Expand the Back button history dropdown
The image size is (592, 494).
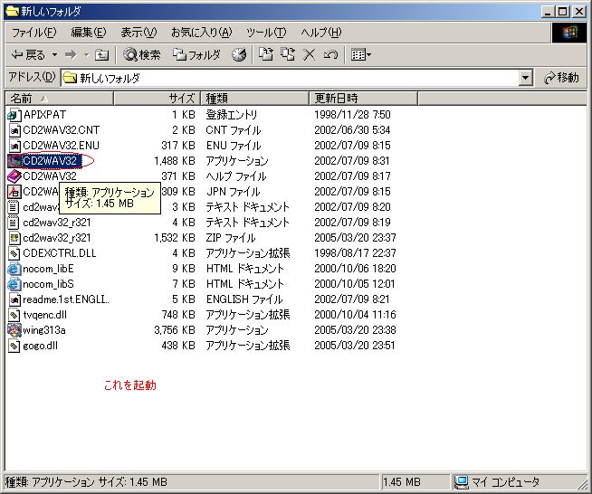54,55
